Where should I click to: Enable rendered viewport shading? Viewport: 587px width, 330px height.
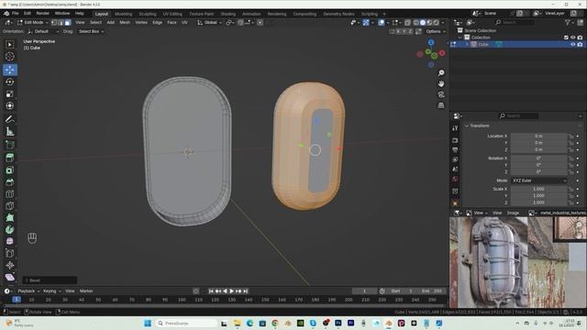pyautogui.click(x=437, y=23)
